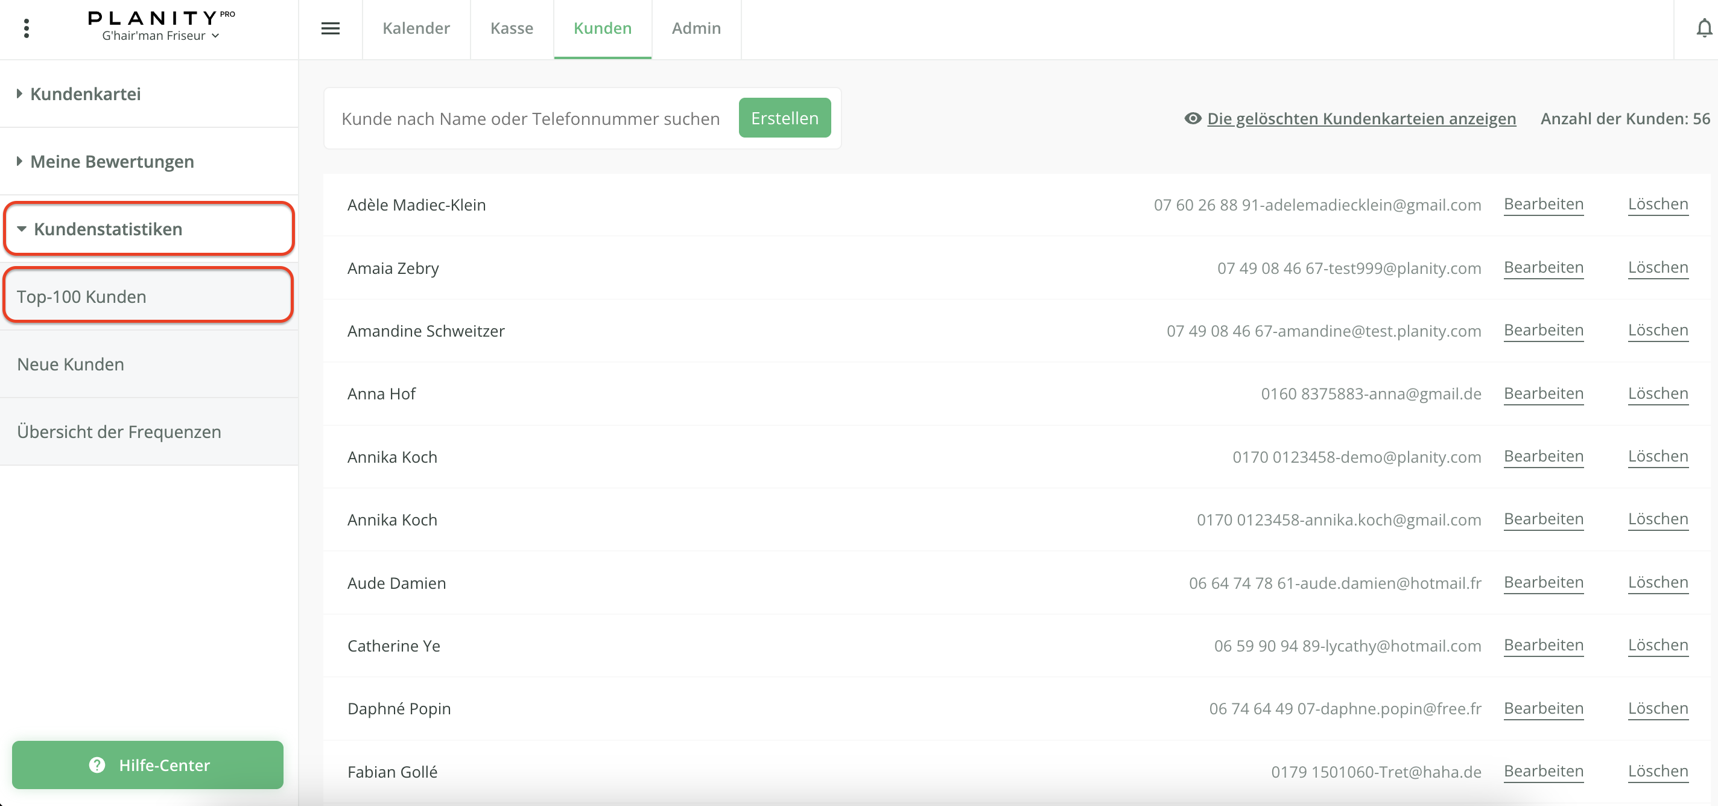
Task: Collapse the Kundenstatistiken section
Action: 108,229
